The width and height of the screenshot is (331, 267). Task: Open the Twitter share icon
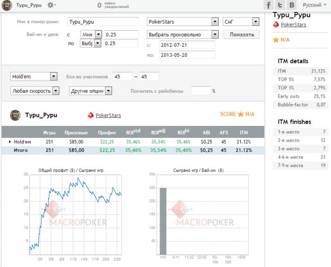click(x=280, y=5)
